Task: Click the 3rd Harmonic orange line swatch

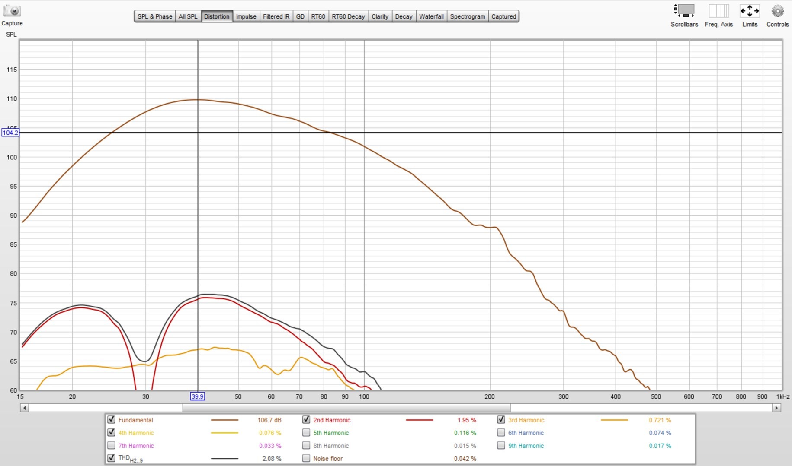Action: point(614,420)
